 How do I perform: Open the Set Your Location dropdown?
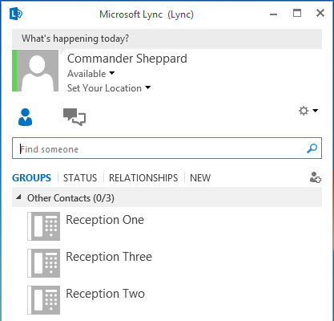tap(109, 88)
